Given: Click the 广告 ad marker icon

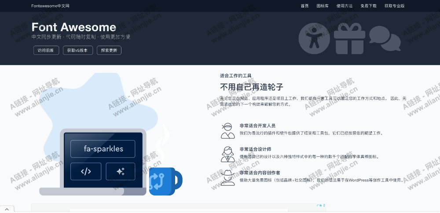Looking at the screenshot, I should [x=321, y=206].
